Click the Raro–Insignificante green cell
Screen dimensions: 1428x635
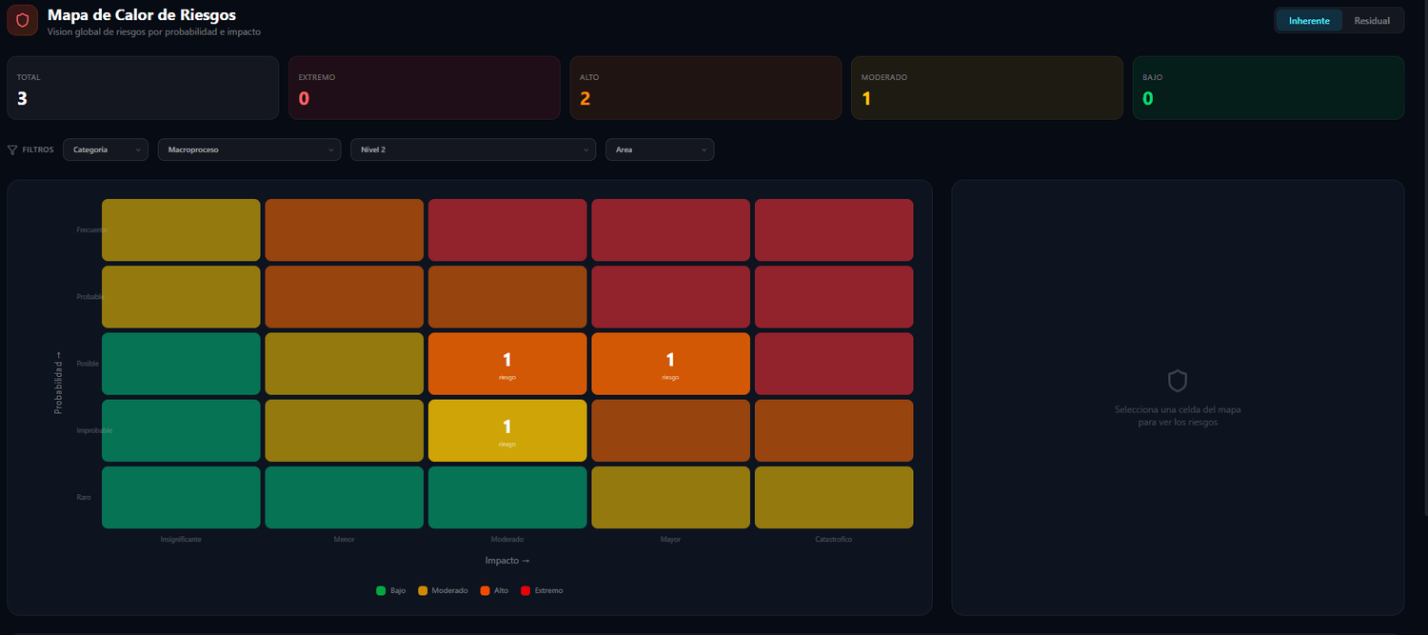tap(181, 497)
